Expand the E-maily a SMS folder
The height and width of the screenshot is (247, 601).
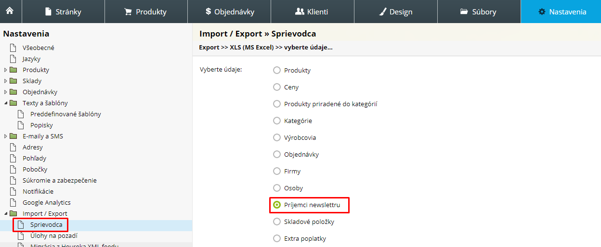click(x=5, y=136)
